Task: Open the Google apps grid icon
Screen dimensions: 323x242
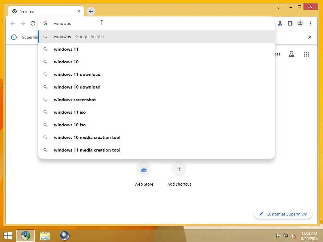Action: tap(307, 54)
